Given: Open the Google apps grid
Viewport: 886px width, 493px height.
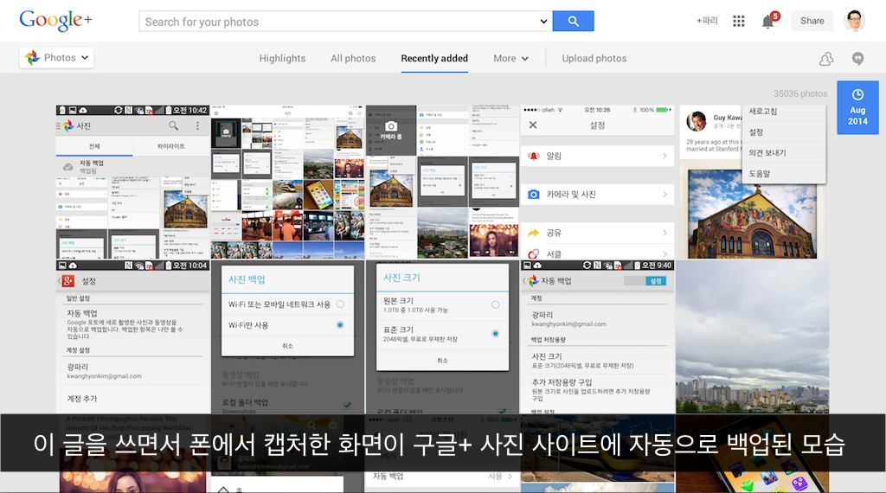Looking at the screenshot, I should tap(738, 21).
